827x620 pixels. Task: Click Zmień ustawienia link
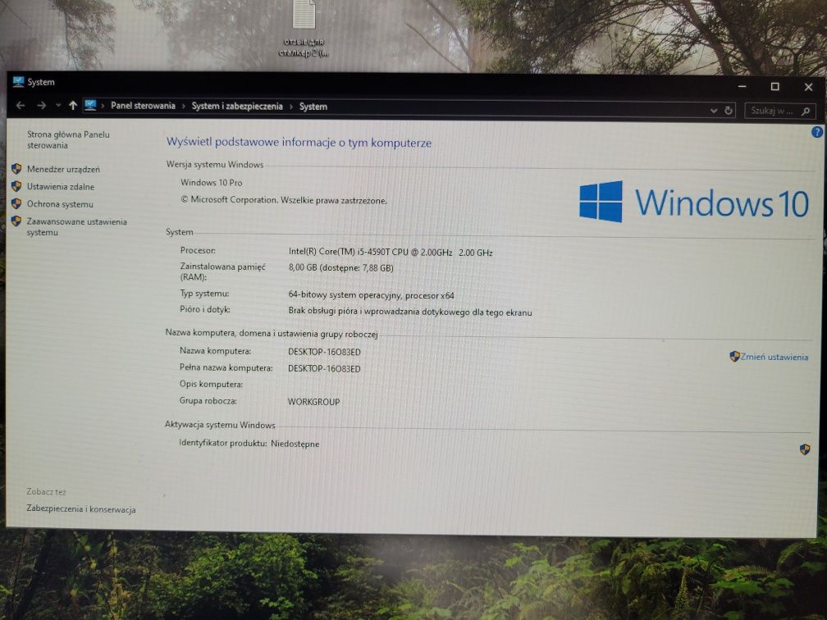point(774,357)
